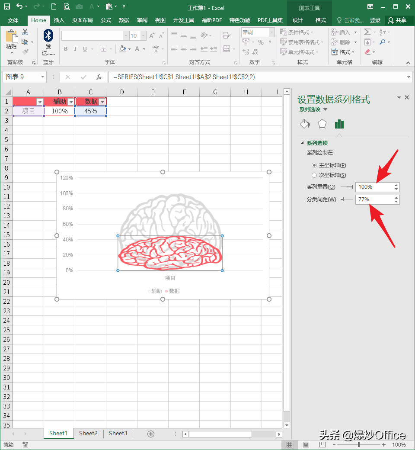
Task: Click the 共享 share button
Action: coord(398,20)
